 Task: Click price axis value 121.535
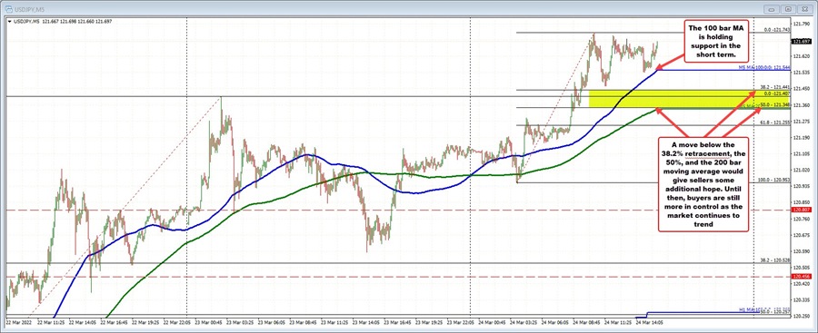[801, 73]
